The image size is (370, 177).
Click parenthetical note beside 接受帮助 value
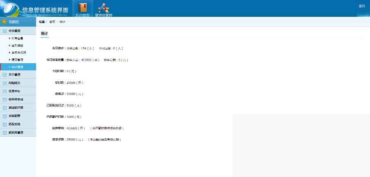click(x=104, y=140)
